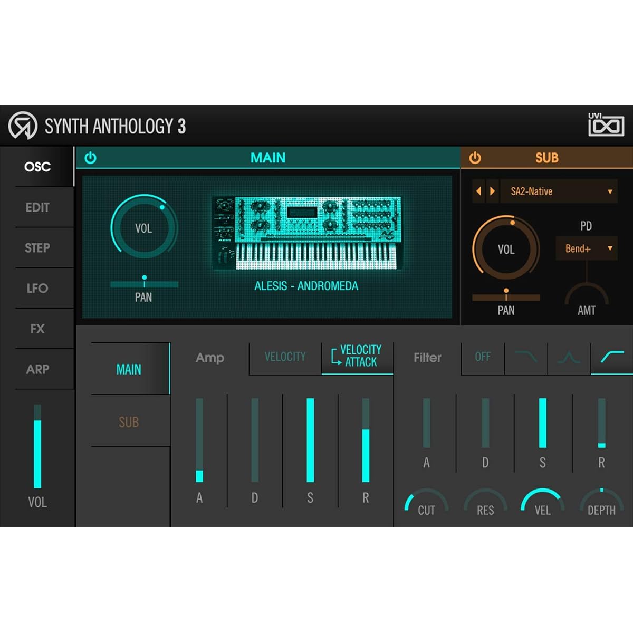Image resolution: width=633 pixels, height=633 pixels.
Task: Select the band-pass filter shape icon
Action: pos(569,357)
